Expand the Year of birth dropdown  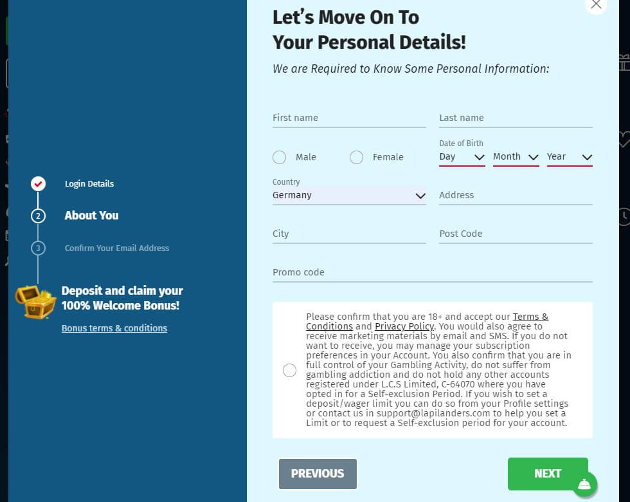(x=570, y=157)
